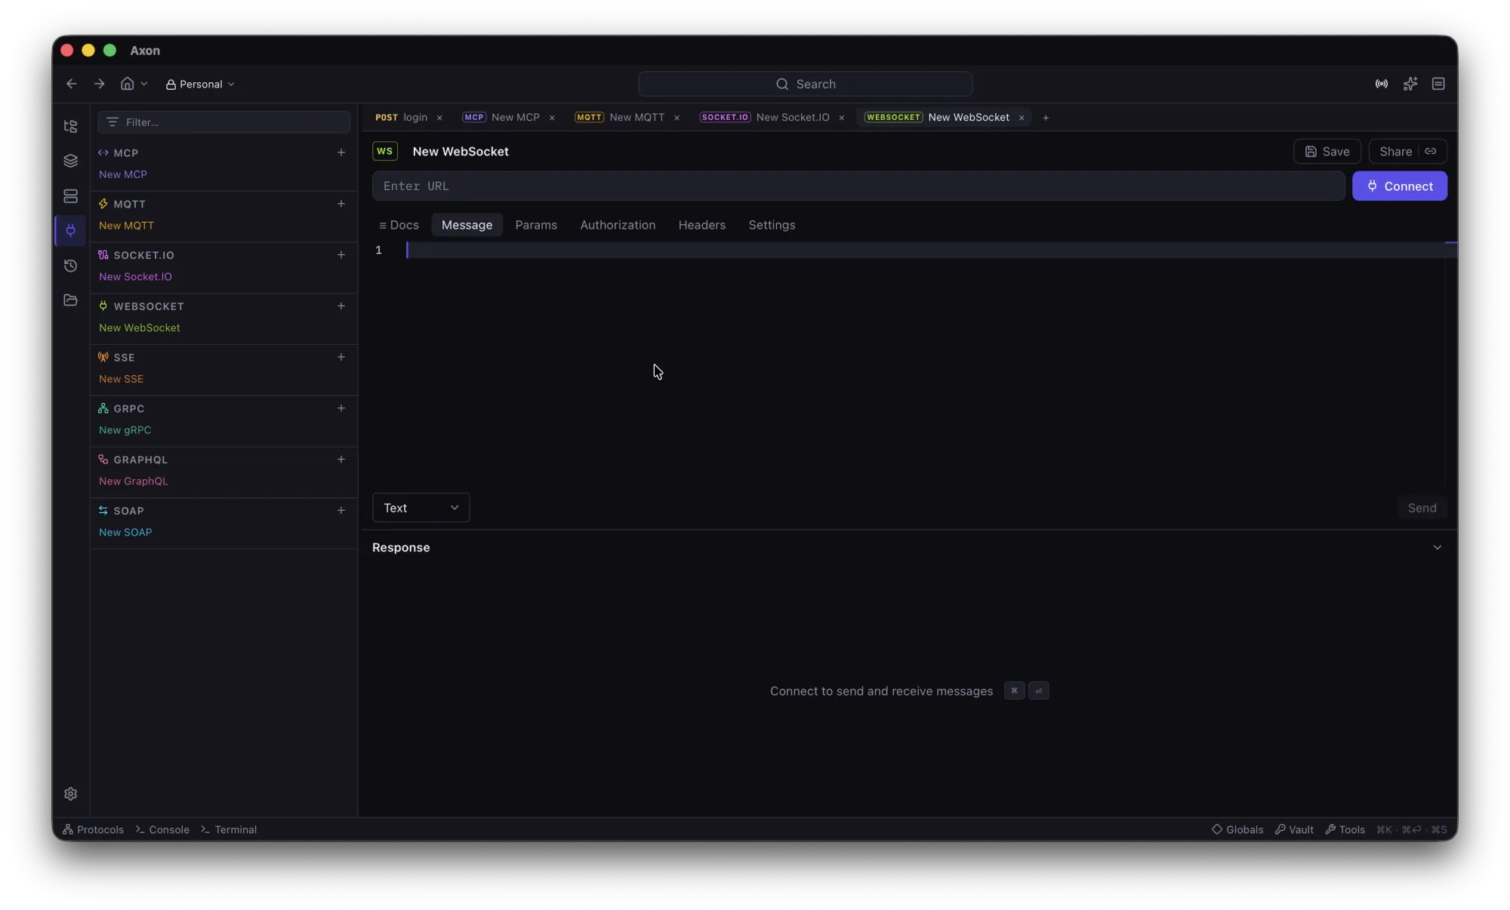Open the home icon in toolbar

coord(128,84)
